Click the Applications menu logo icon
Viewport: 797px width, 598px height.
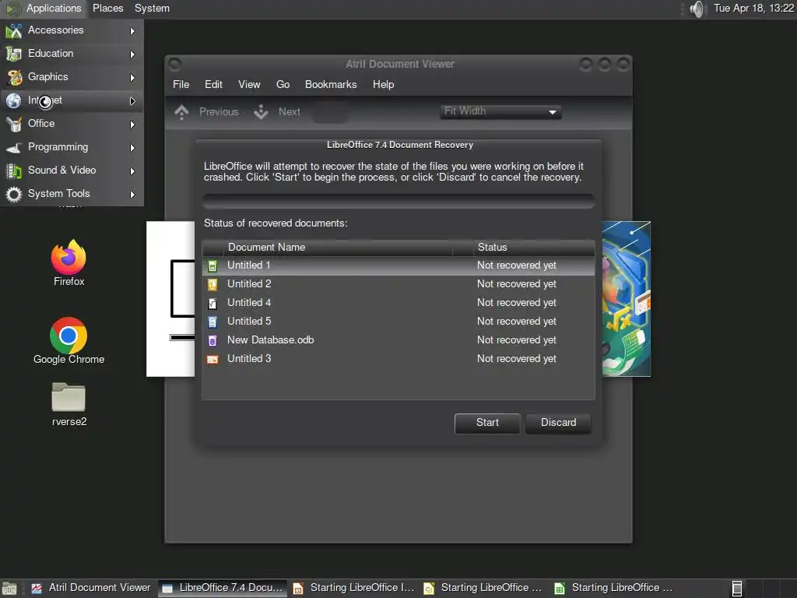[x=13, y=9]
